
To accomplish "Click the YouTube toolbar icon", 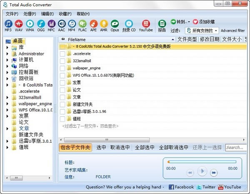I will point(146,25).
